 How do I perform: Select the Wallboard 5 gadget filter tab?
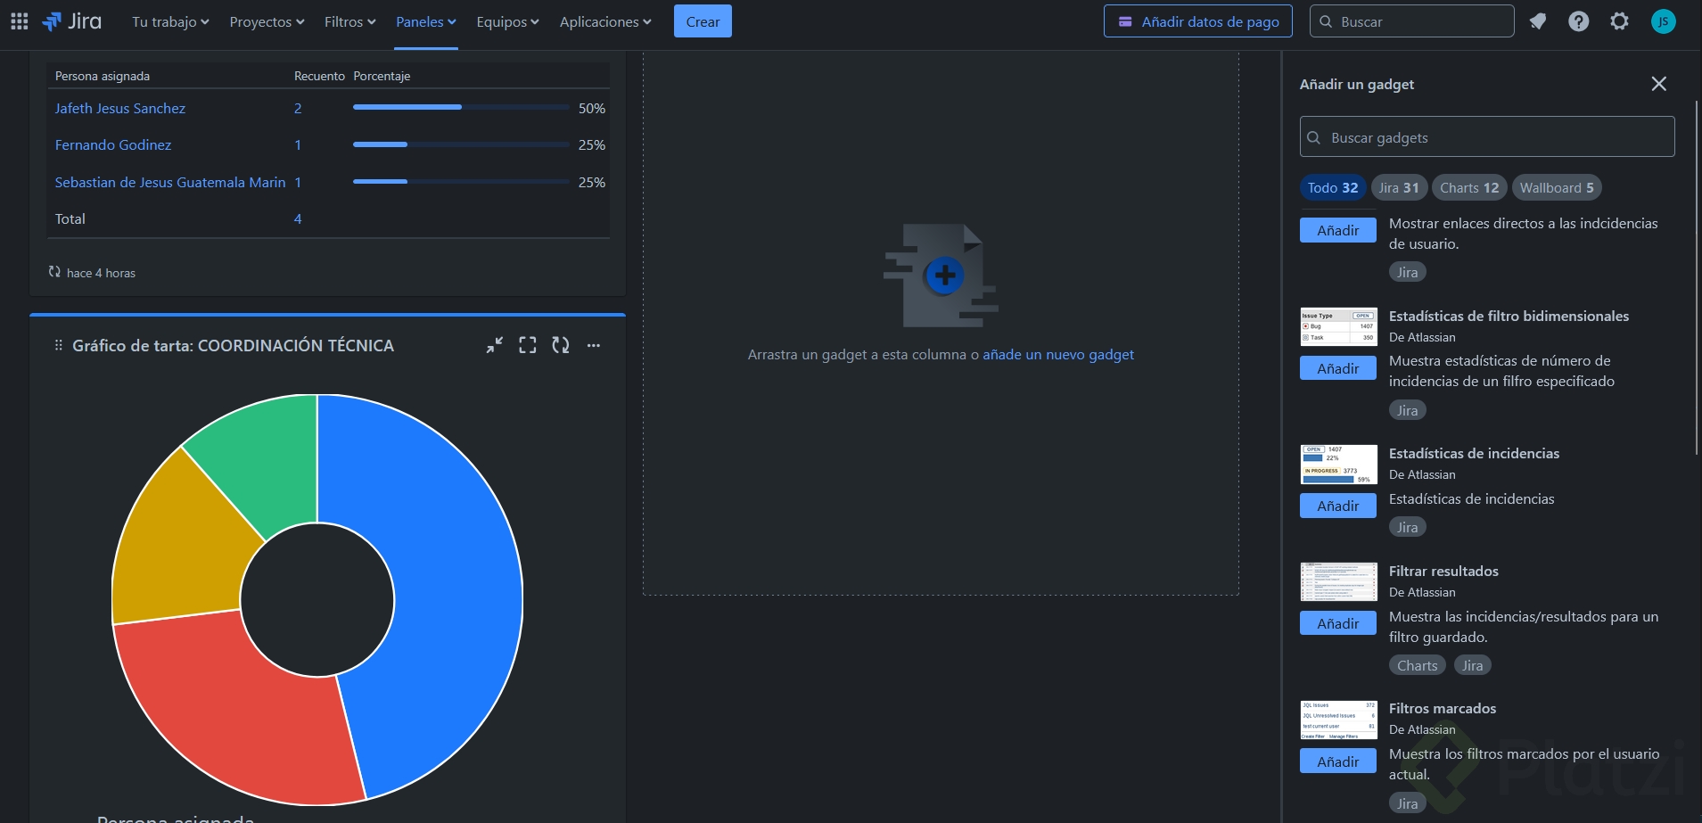1557,187
